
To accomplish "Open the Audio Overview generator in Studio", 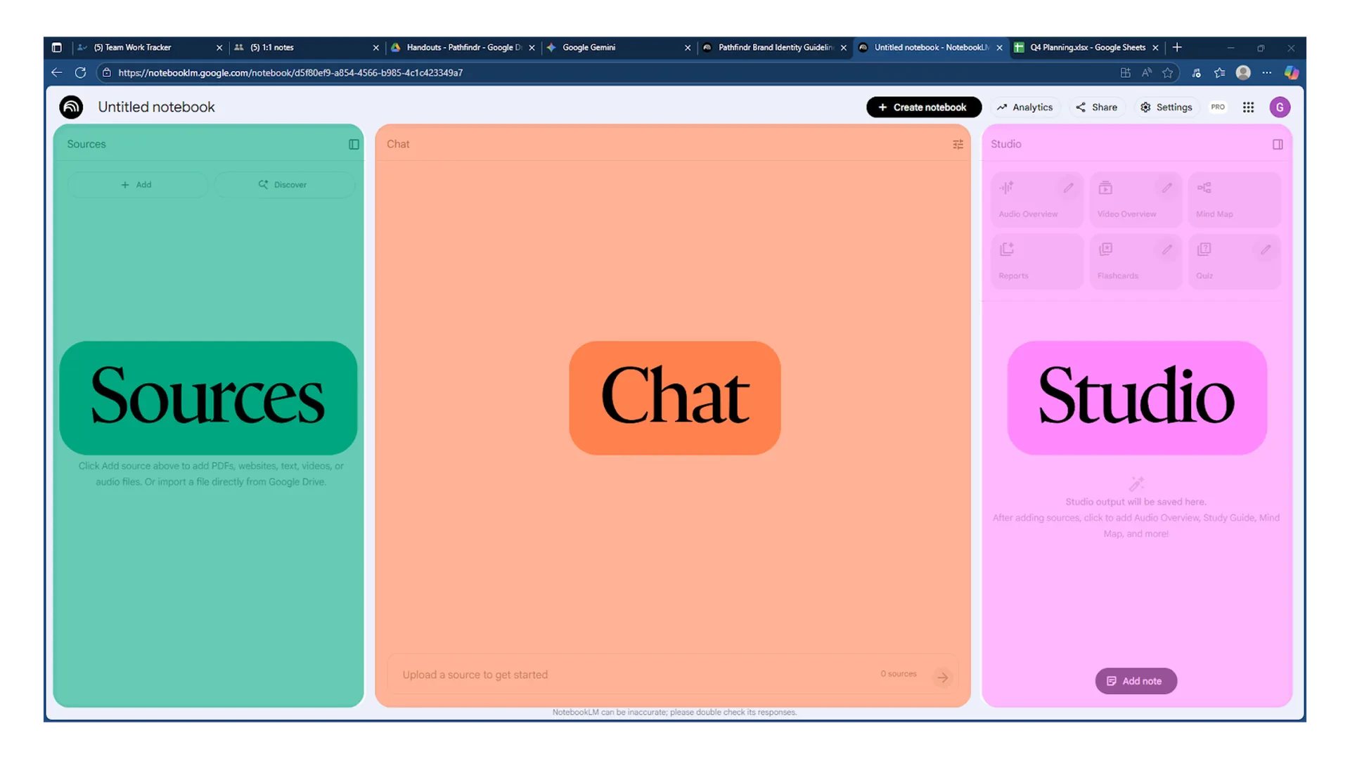I will point(1036,199).
